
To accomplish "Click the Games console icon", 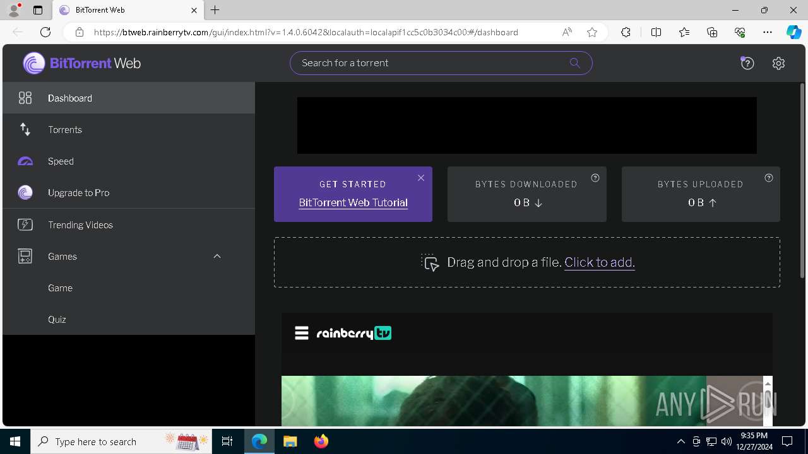I will tap(25, 256).
